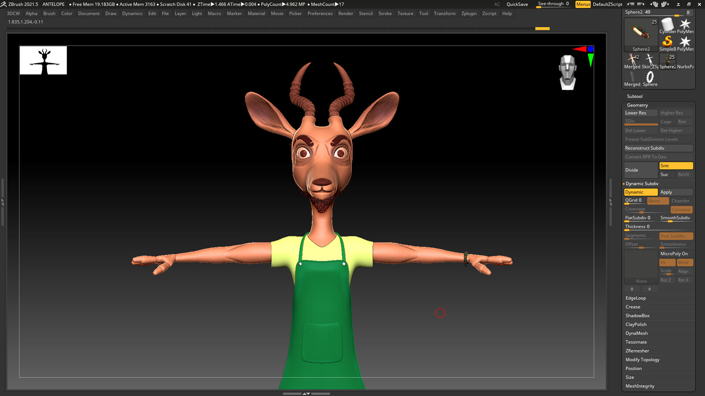The height and width of the screenshot is (396, 705).
Task: Click the See-through slider
Action: (554, 4)
